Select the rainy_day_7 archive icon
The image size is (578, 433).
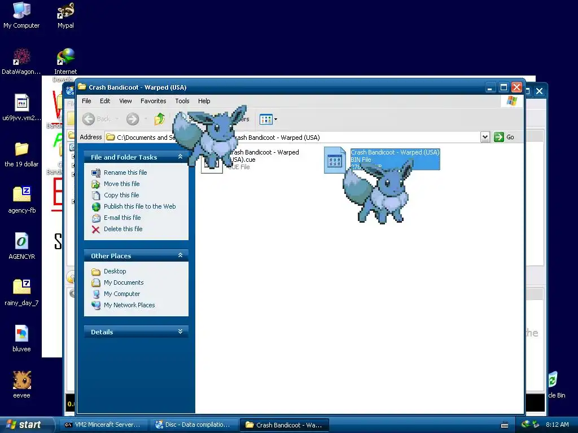pyautogui.click(x=22, y=287)
